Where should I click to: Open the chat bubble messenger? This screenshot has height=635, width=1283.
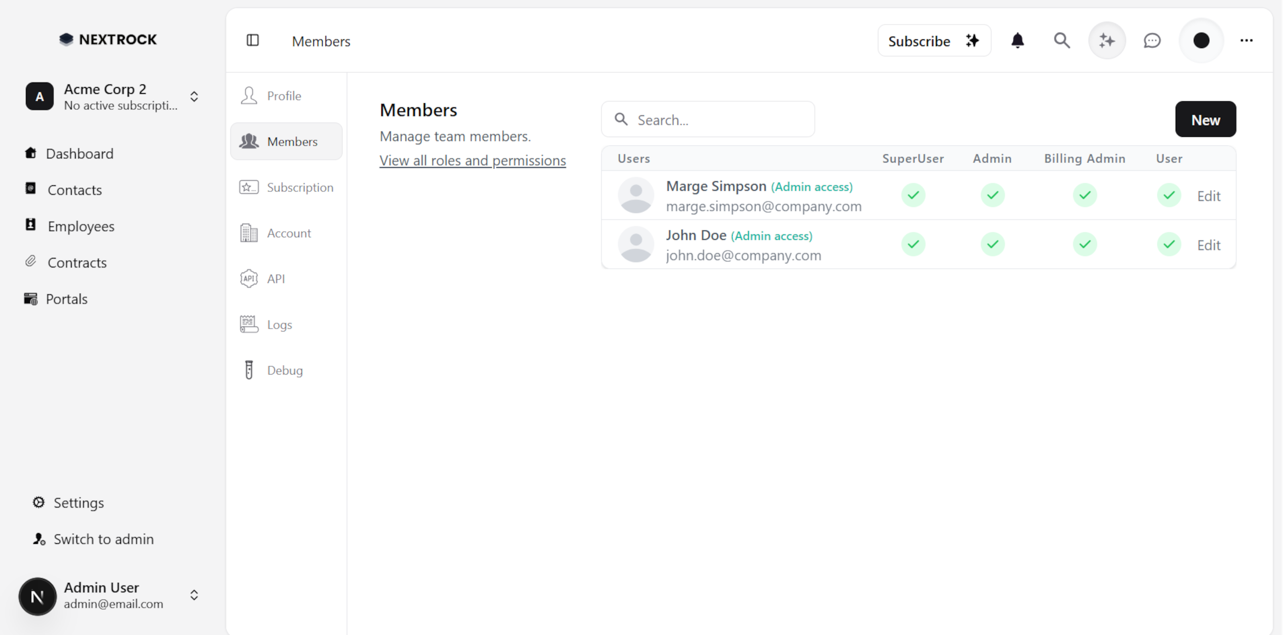click(1152, 41)
